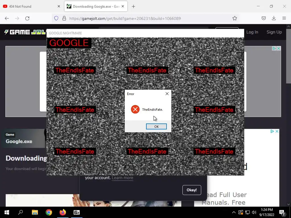Switch to Firefox in the taskbar
The width and height of the screenshot is (291, 218).
63,212
